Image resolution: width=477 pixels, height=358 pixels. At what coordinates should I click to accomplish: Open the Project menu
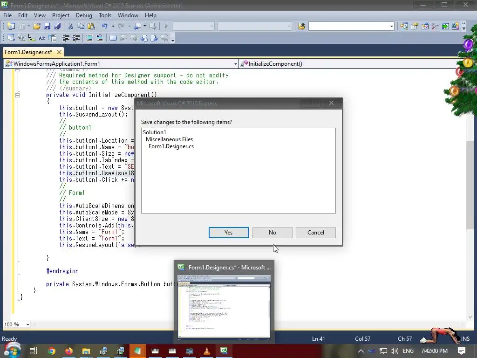(61, 15)
